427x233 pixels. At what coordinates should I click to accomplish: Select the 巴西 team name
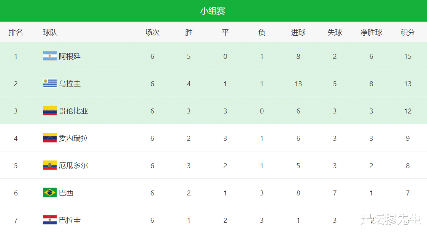(x=66, y=193)
